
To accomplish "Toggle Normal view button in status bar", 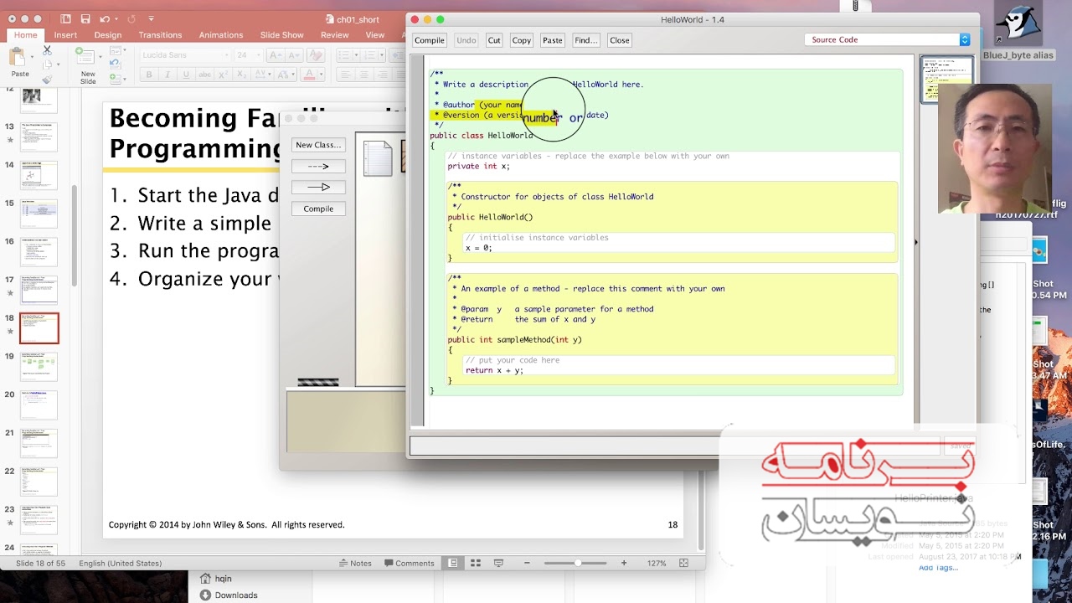I will point(453,563).
